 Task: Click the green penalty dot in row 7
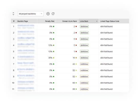(54, 64)
